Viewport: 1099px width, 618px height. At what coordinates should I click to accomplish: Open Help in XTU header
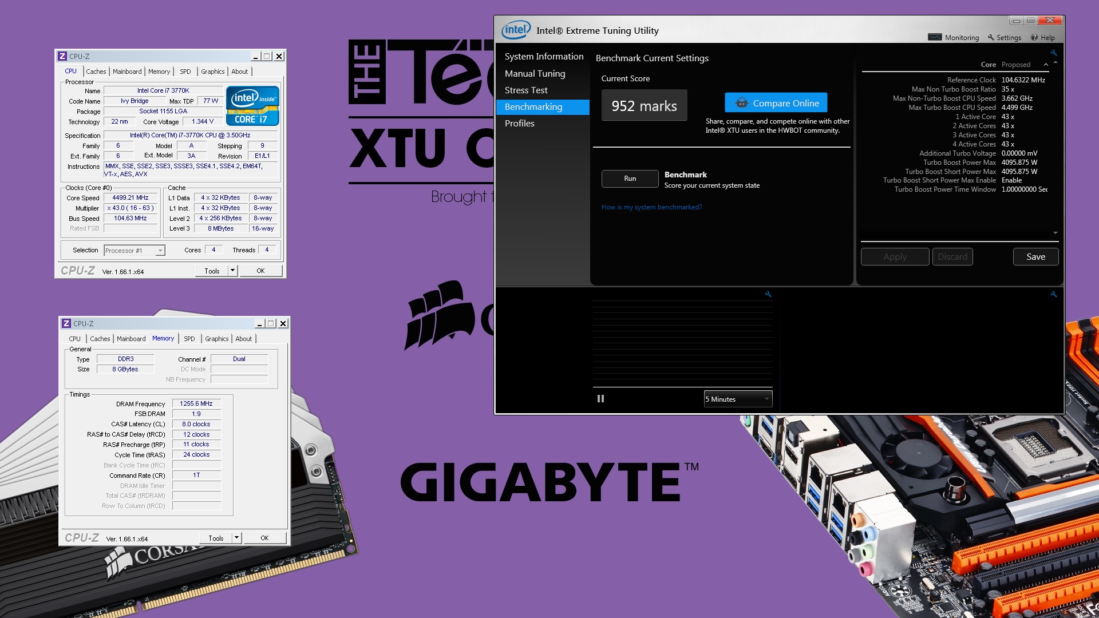coord(1043,37)
